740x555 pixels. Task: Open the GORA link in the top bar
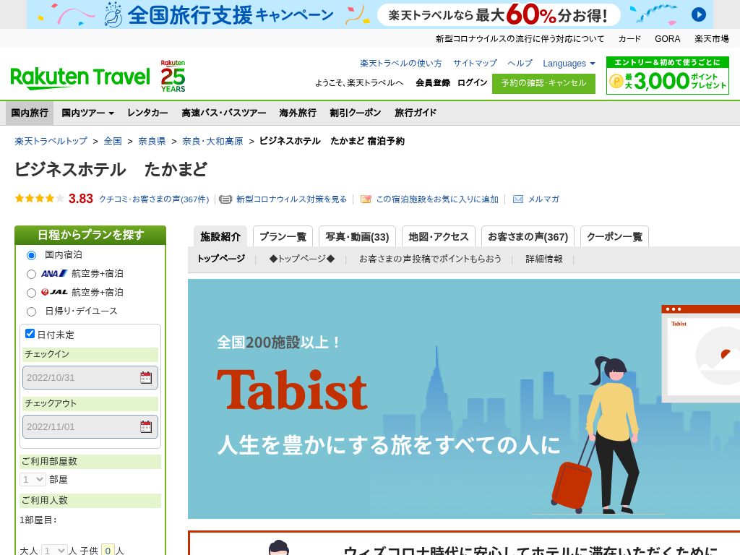(x=667, y=39)
